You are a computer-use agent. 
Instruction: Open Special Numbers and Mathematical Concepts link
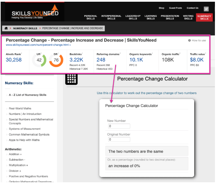(x=31, y=121)
